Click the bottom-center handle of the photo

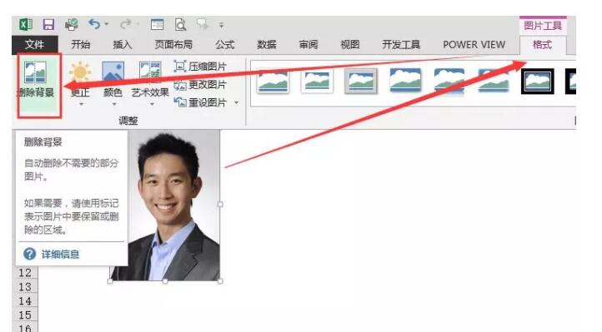pyautogui.click(x=165, y=281)
